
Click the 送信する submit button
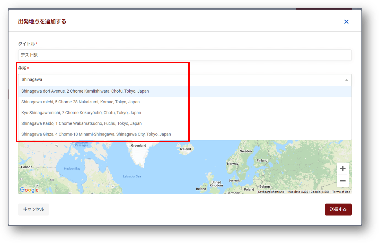coord(338,209)
